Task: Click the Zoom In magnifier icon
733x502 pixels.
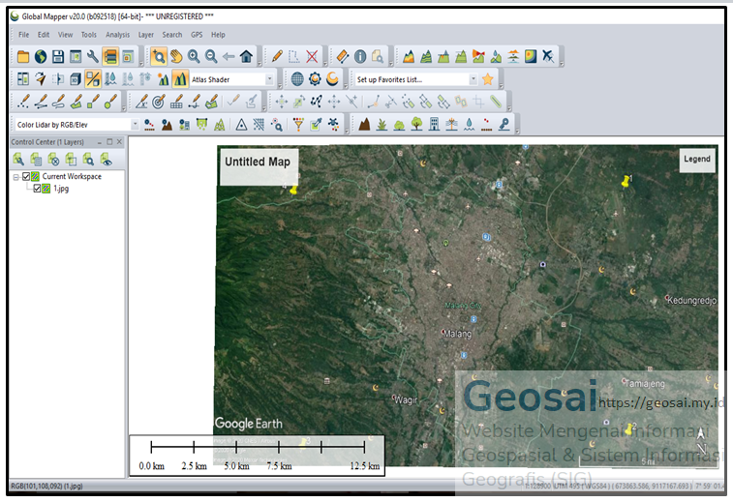Action: click(194, 56)
